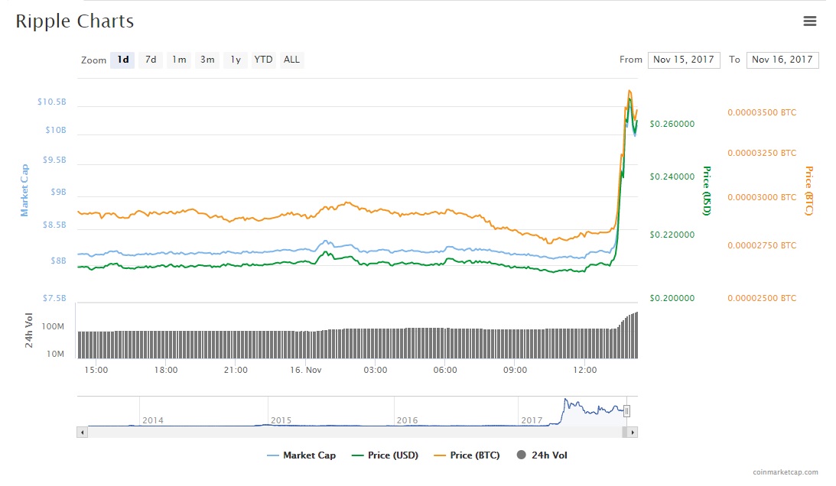This screenshot has height=486, width=836.
Task: Click the 12:00 time axis label
Action: (585, 370)
